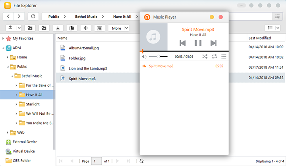Expand the Web folder node
286x166 pixels.
(8, 132)
